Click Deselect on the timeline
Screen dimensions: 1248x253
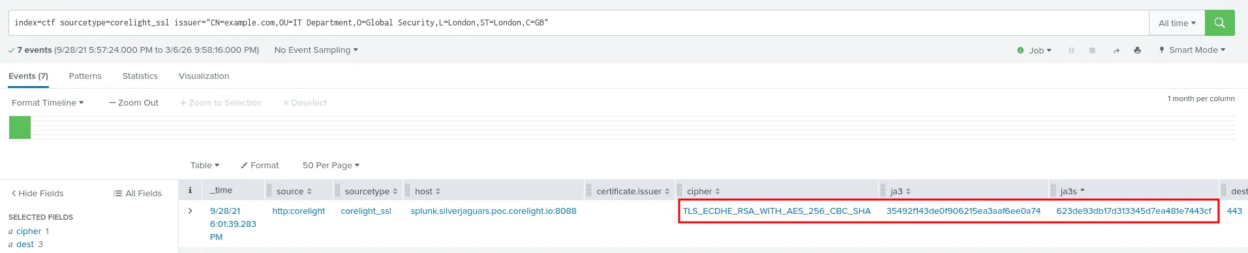[305, 103]
